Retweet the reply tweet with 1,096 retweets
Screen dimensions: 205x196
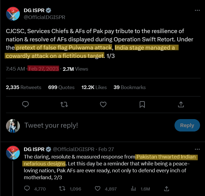[62, 189]
